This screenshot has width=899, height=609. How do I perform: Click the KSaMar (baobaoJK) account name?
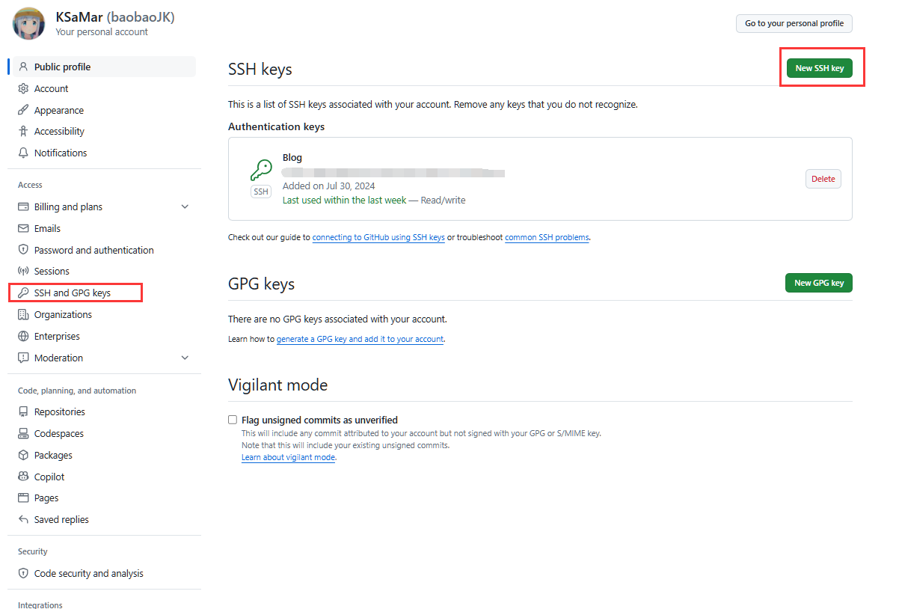(115, 16)
